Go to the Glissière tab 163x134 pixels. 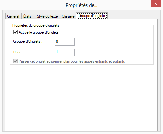68,16
